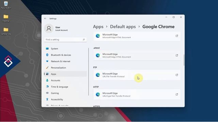Screen dimensions: 218x122
Task: Click the Accounts person icon
Action: pyautogui.click(x=47, y=80)
